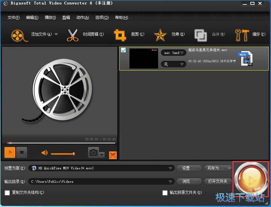Open the subtitle dropdown showing 无
The height and width of the screenshot is (207, 271).
(173, 64)
